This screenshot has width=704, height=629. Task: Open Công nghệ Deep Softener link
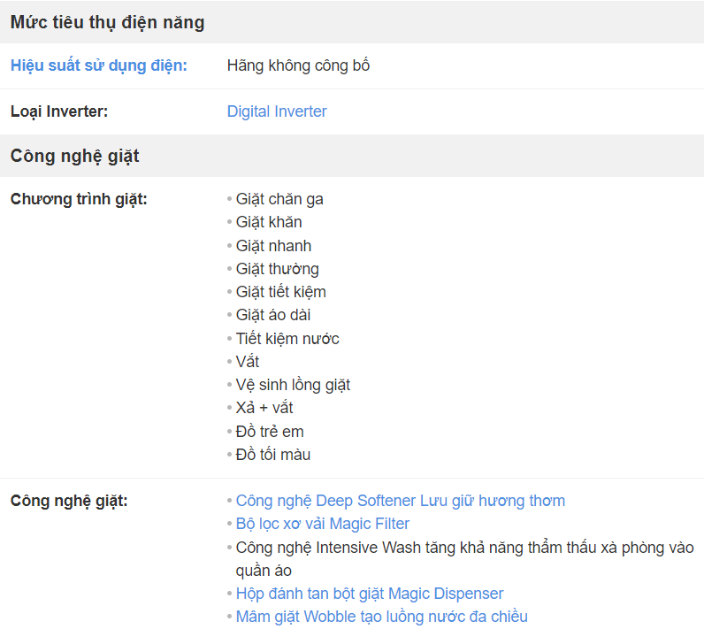(x=400, y=501)
